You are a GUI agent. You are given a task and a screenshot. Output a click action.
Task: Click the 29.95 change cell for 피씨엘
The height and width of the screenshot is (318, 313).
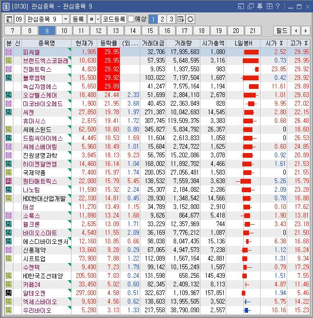click(109, 52)
